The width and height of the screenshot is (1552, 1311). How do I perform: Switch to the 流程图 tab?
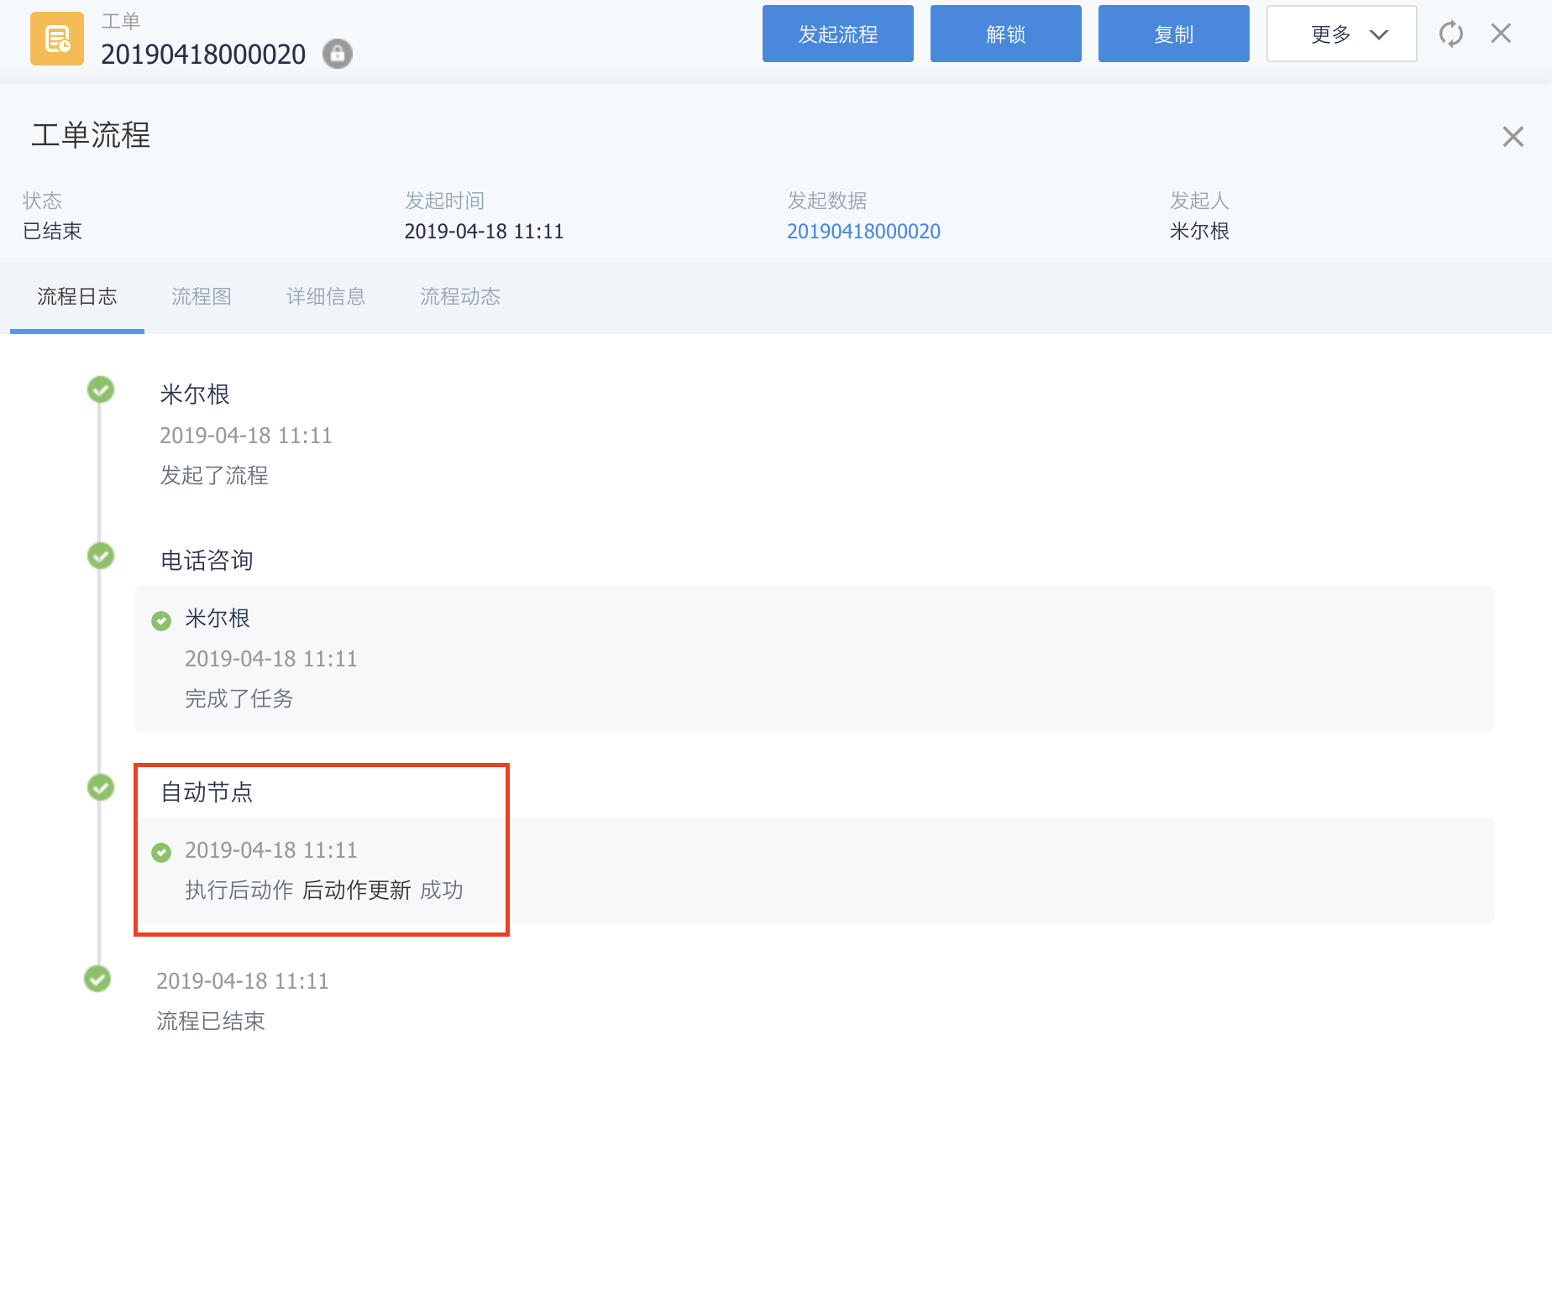coord(202,296)
